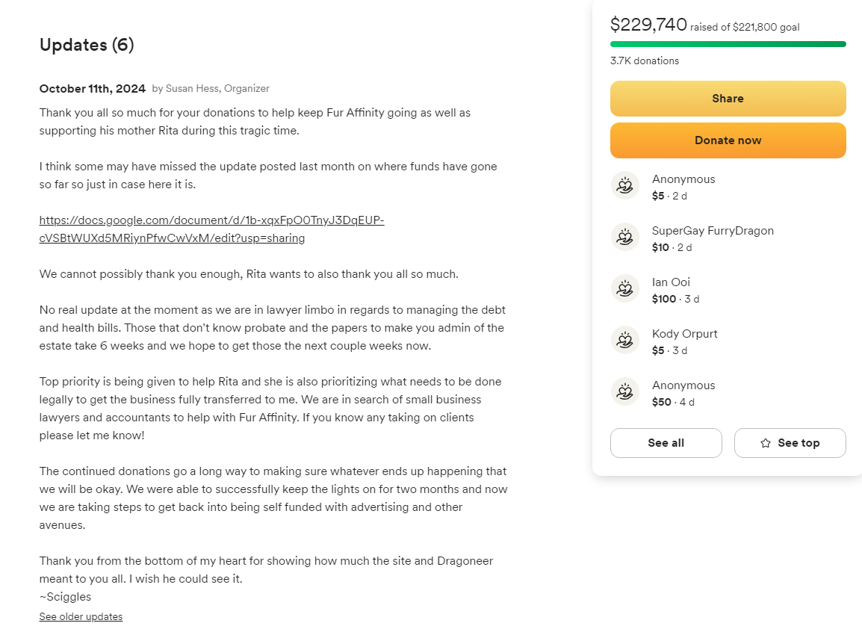Click organizer name Susan Hess
The height and width of the screenshot is (632, 862).
(x=190, y=88)
